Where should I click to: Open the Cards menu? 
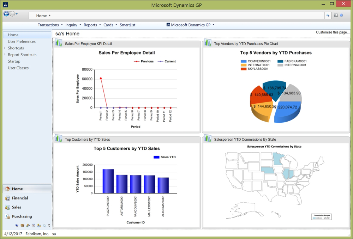[x=108, y=25]
